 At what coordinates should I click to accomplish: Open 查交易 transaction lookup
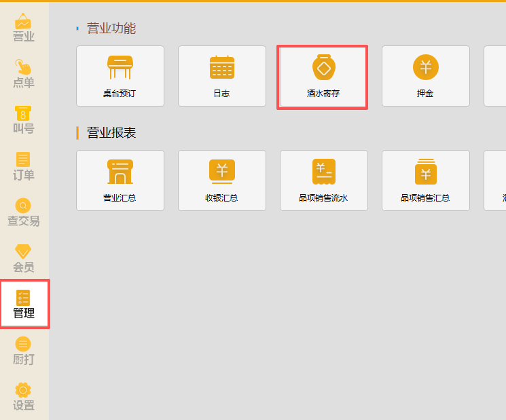click(x=24, y=212)
